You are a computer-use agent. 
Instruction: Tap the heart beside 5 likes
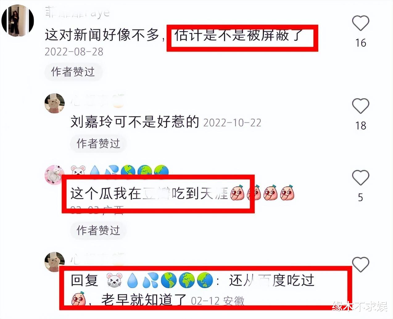pyautogui.click(x=361, y=177)
